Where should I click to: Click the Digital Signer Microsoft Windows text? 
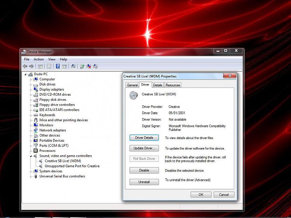point(197,128)
